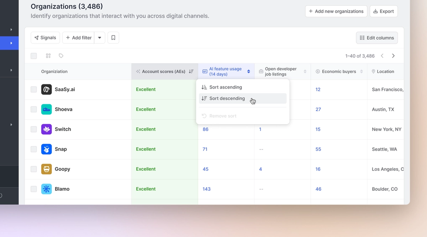Click the grid-plus icon beside select-all checkbox
This screenshot has height=237, width=427.
pyautogui.click(x=48, y=56)
